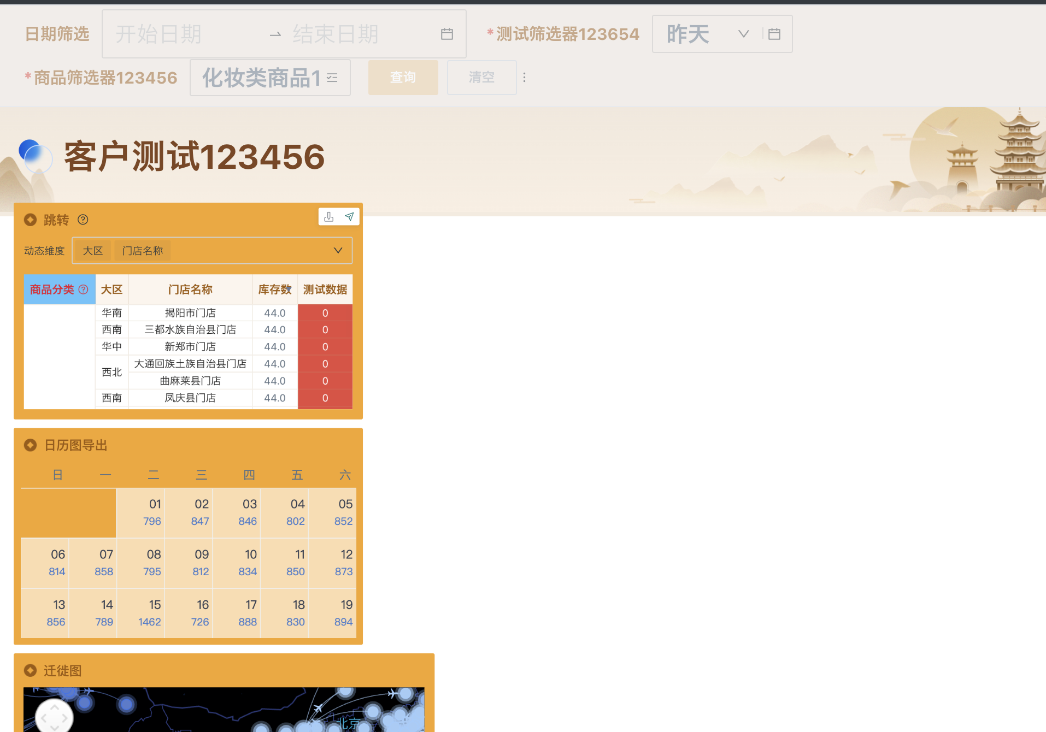Click the calendar icon beside the 昨天 selector

pos(774,33)
